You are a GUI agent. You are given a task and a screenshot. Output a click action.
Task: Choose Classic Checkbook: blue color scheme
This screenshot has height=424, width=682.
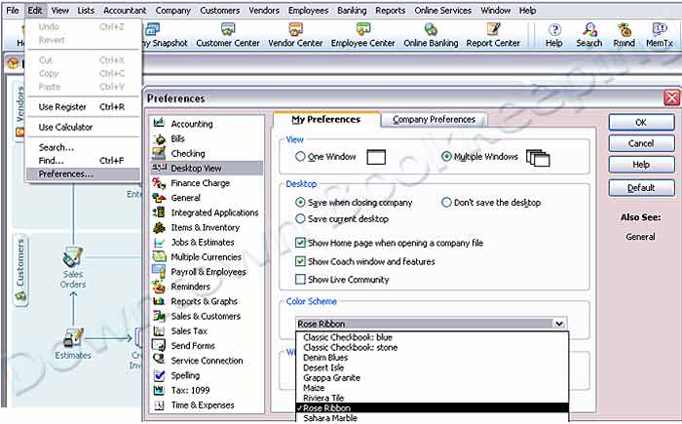click(x=432, y=337)
